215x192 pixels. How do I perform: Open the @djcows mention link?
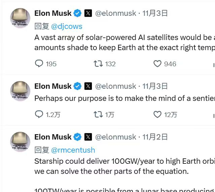pyautogui.click(x=67, y=26)
